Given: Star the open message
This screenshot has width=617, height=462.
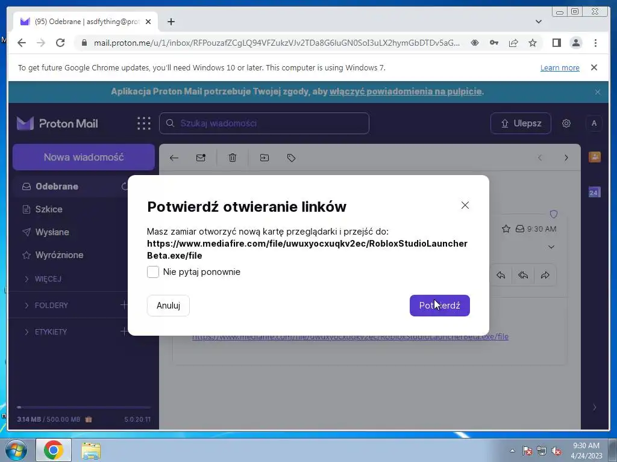Looking at the screenshot, I should coord(506,229).
